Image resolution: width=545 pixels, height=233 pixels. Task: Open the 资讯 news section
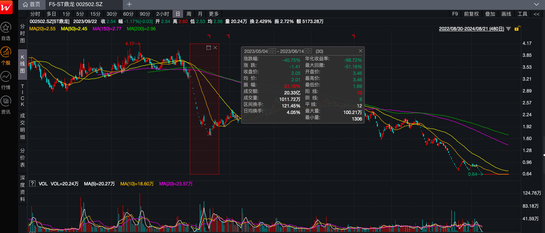[x=6, y=105]
